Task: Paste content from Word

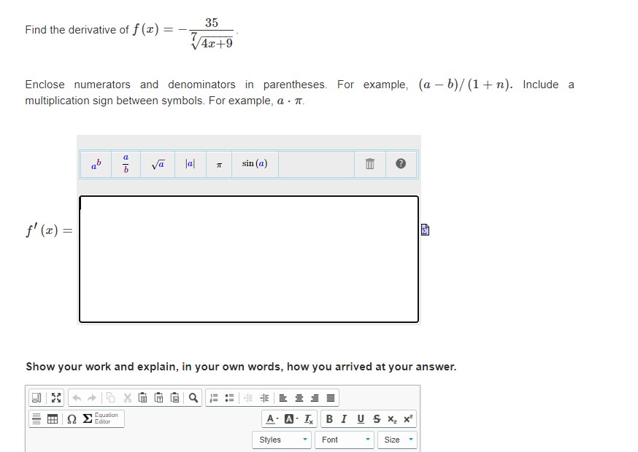Action: tap(174, 397)
